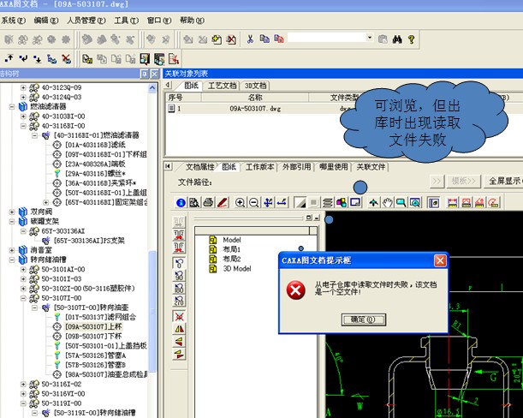Viewport: 523px width, 418px height.
Task: Collapse the 转向储油槽 tree node
Action: [12, 260]
